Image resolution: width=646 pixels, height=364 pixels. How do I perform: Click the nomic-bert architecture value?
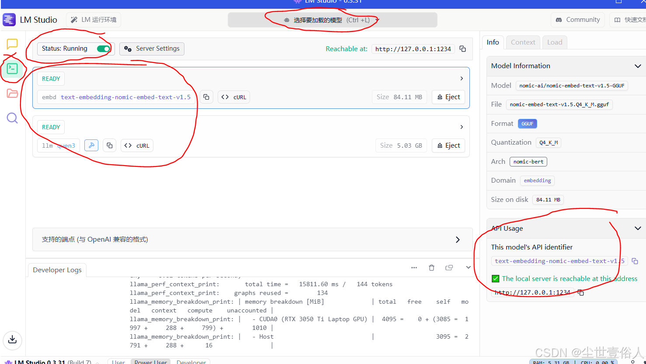point(528,162)
